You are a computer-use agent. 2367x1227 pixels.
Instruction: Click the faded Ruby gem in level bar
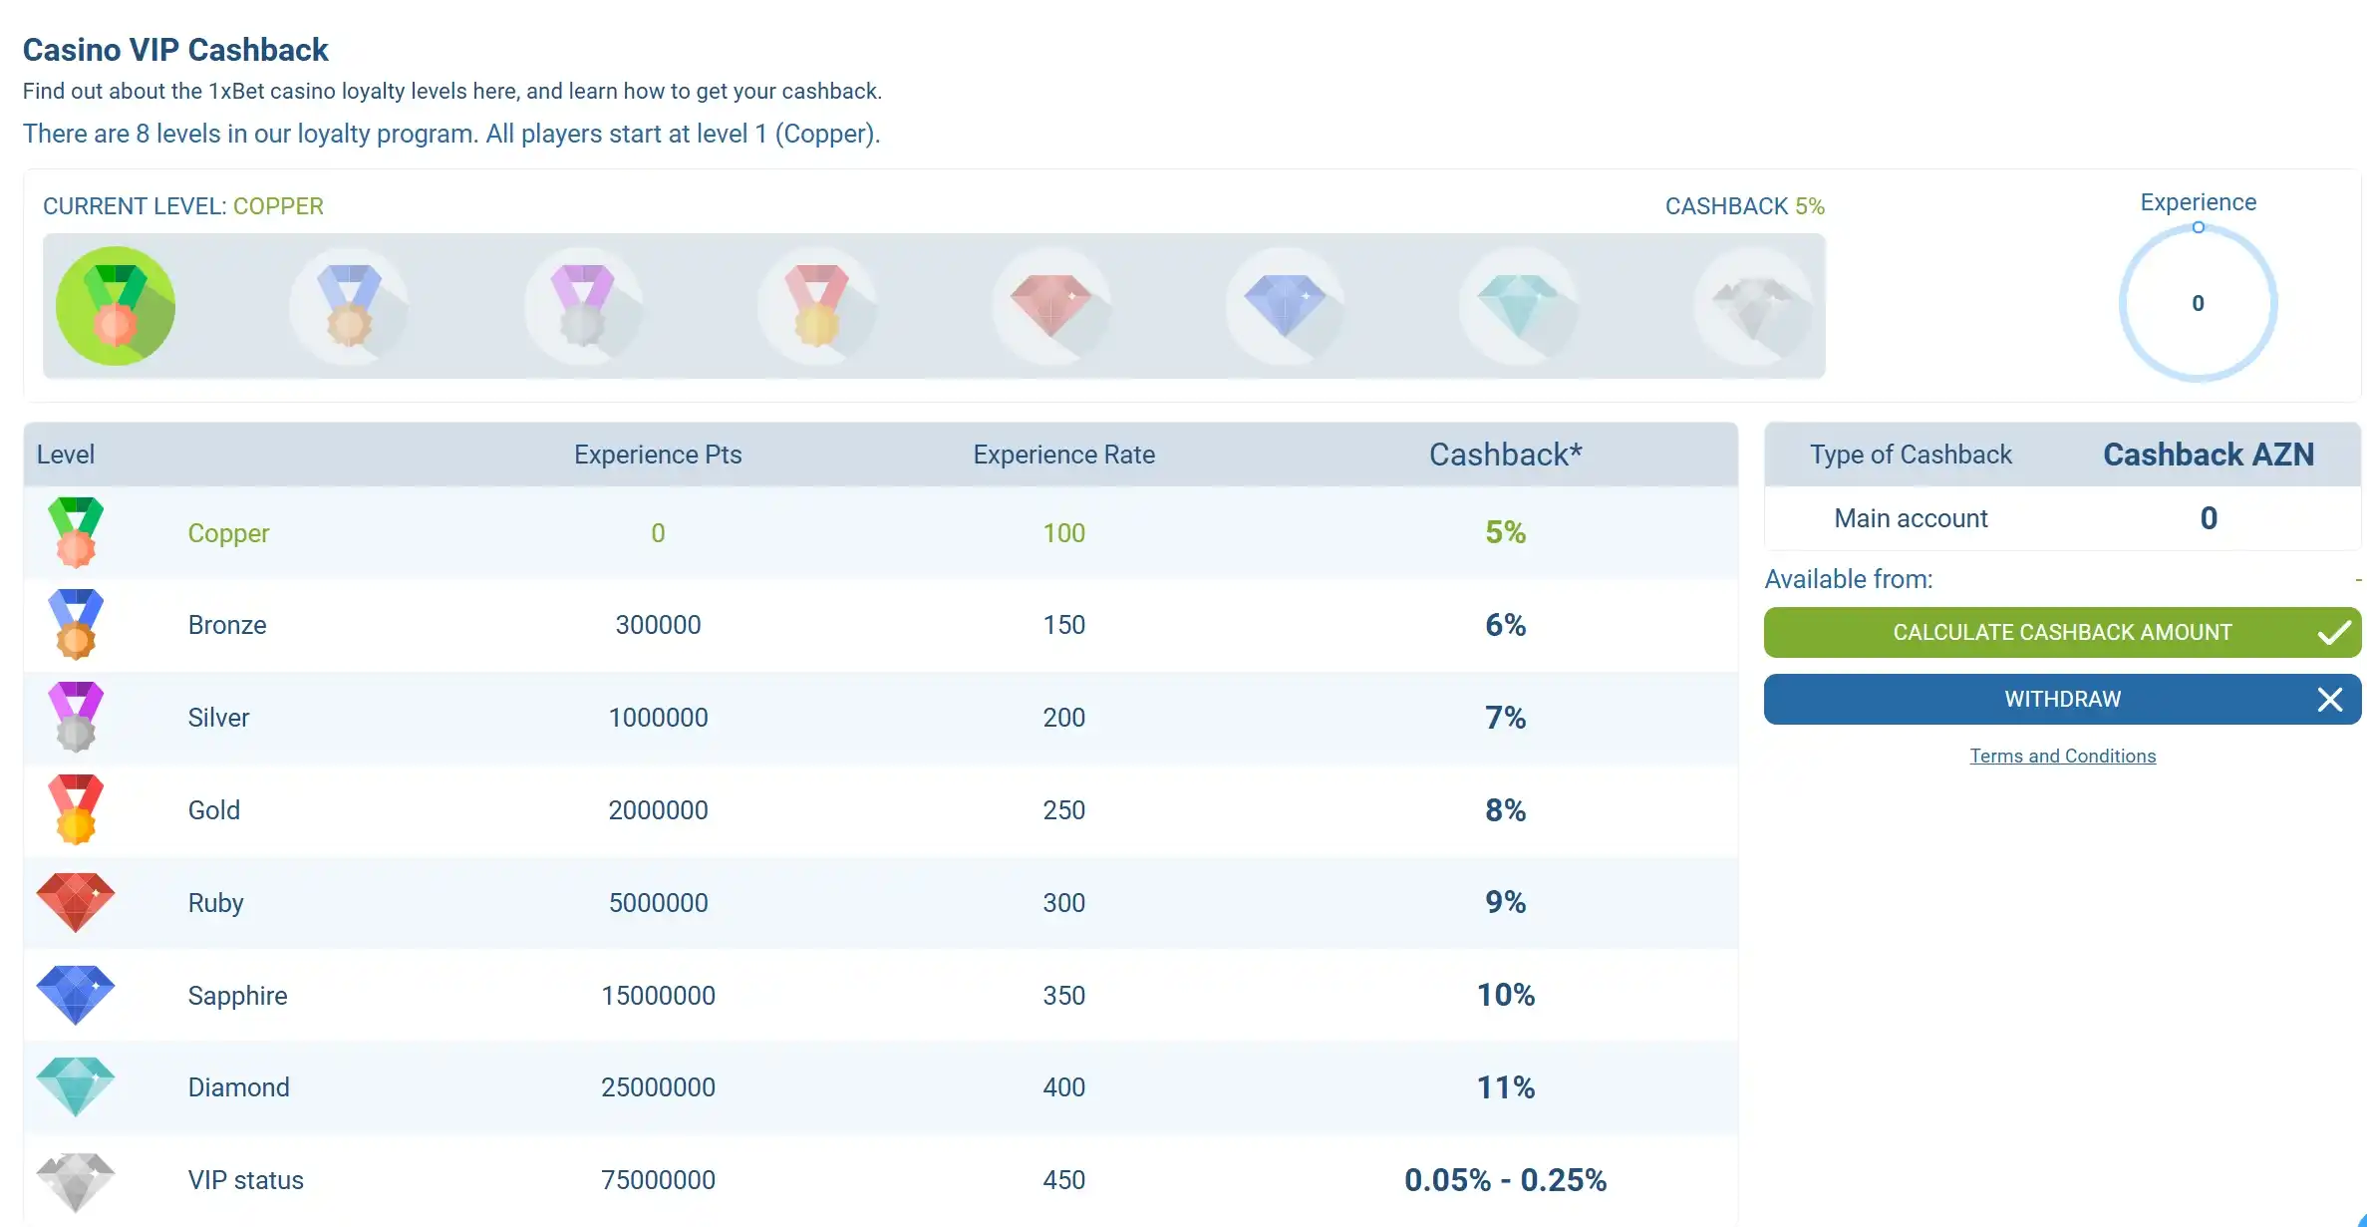[1051, 306]
